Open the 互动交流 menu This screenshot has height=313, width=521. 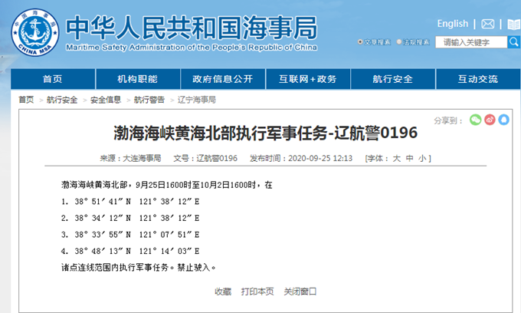click(x=478, y=79)
